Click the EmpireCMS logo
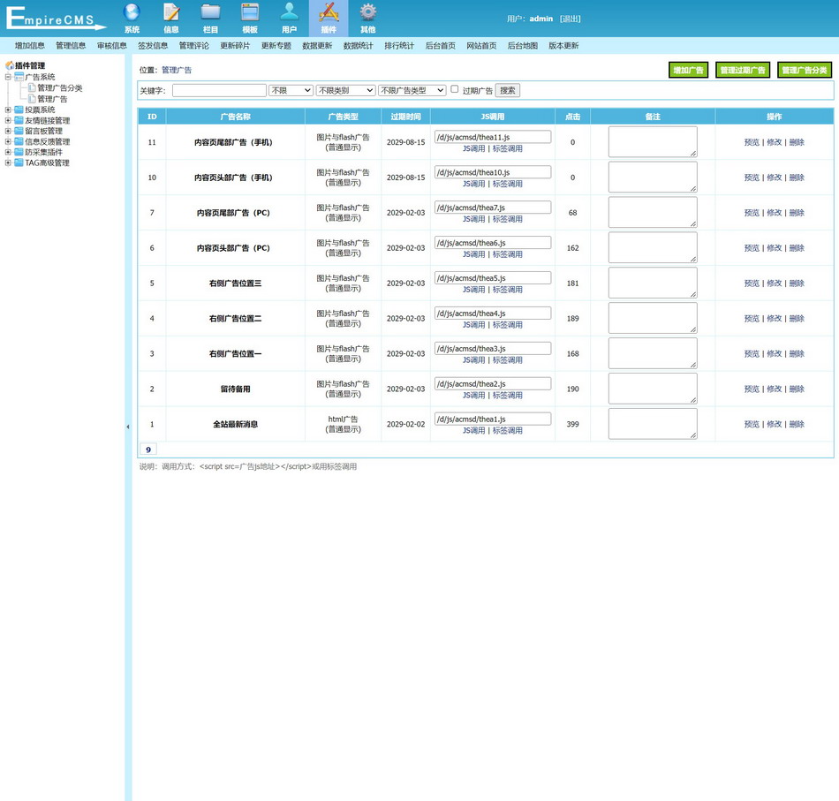 [56, 18]
